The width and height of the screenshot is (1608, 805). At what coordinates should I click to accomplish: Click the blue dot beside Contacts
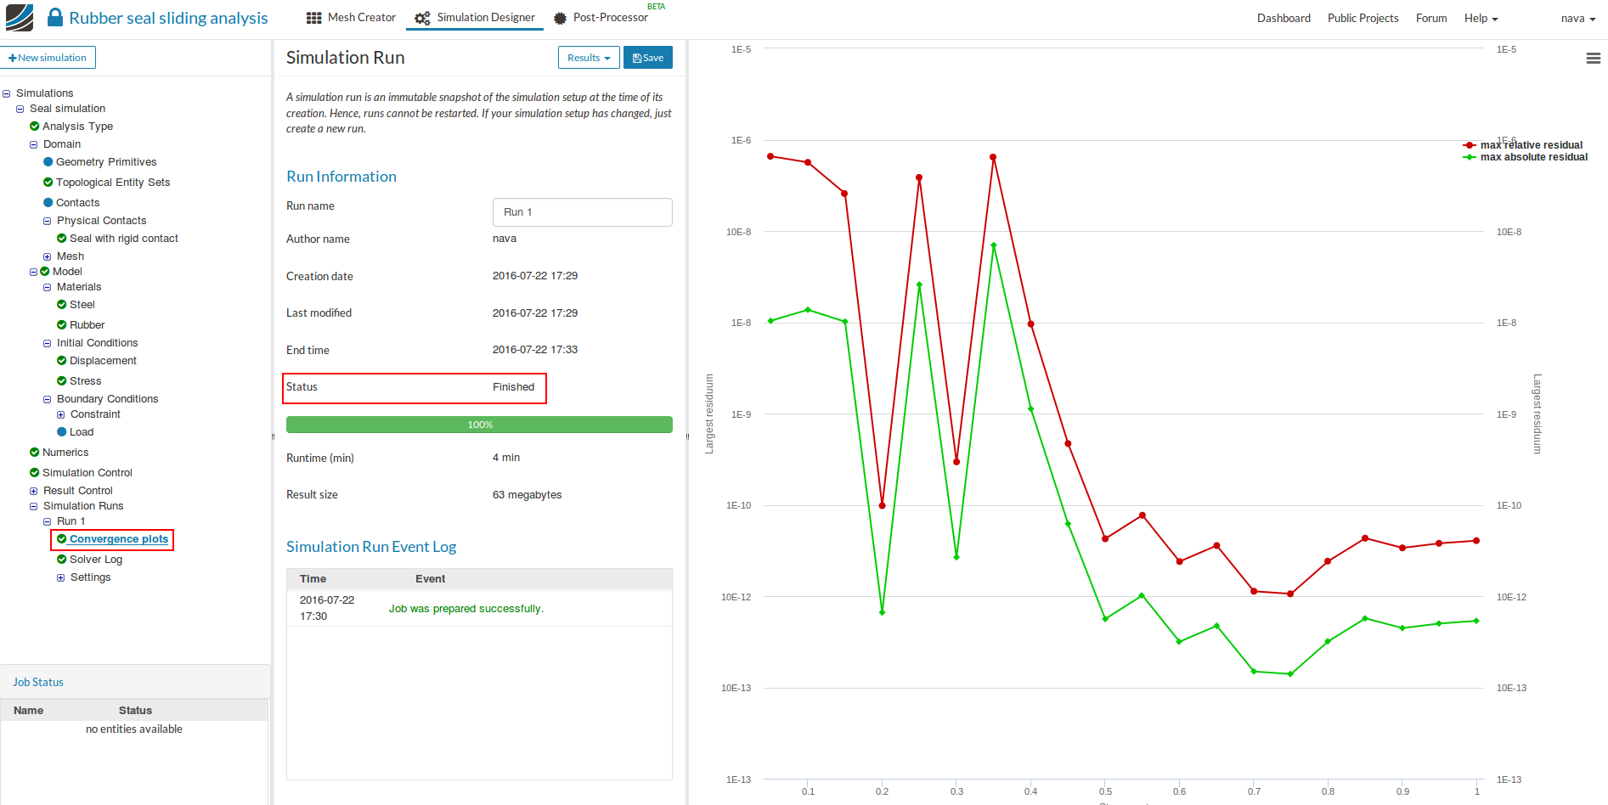48,203
